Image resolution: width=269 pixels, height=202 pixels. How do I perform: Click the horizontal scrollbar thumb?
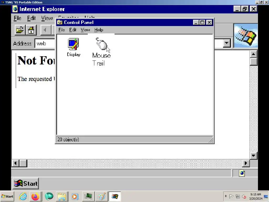click(x=23, y=163)
